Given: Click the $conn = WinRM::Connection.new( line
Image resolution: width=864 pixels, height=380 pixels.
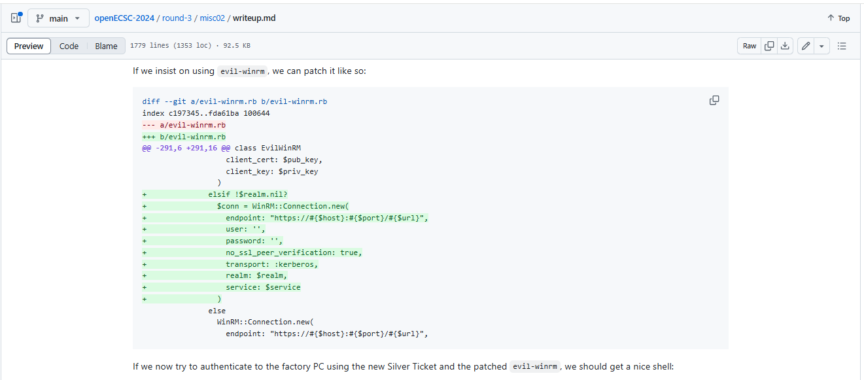Looking at the screenshot, I should [283, 206].
